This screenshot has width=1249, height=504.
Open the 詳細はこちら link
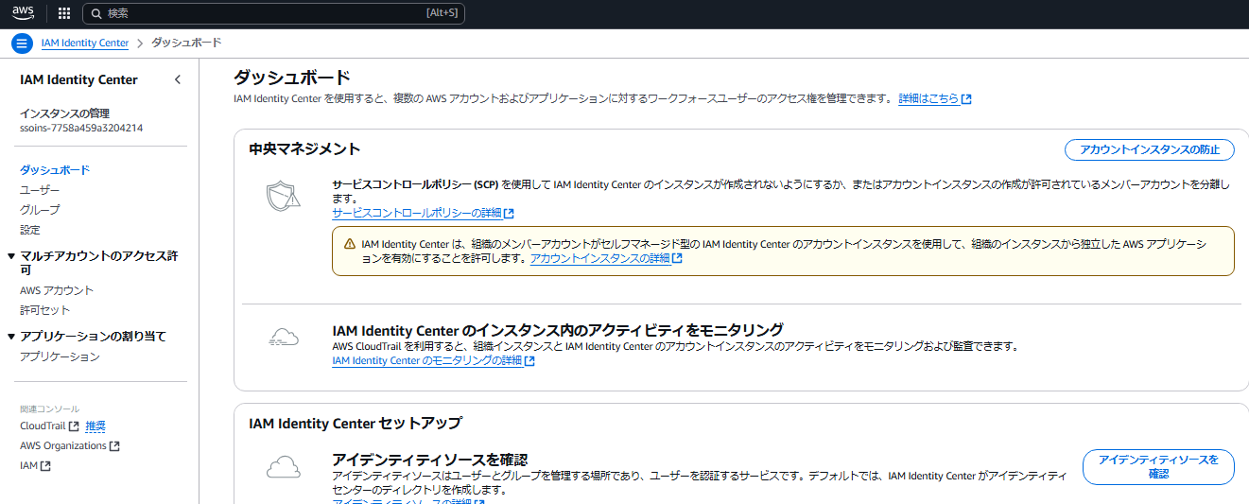coord(928,98)
